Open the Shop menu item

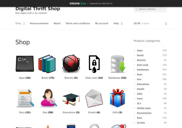coord(18,23)
